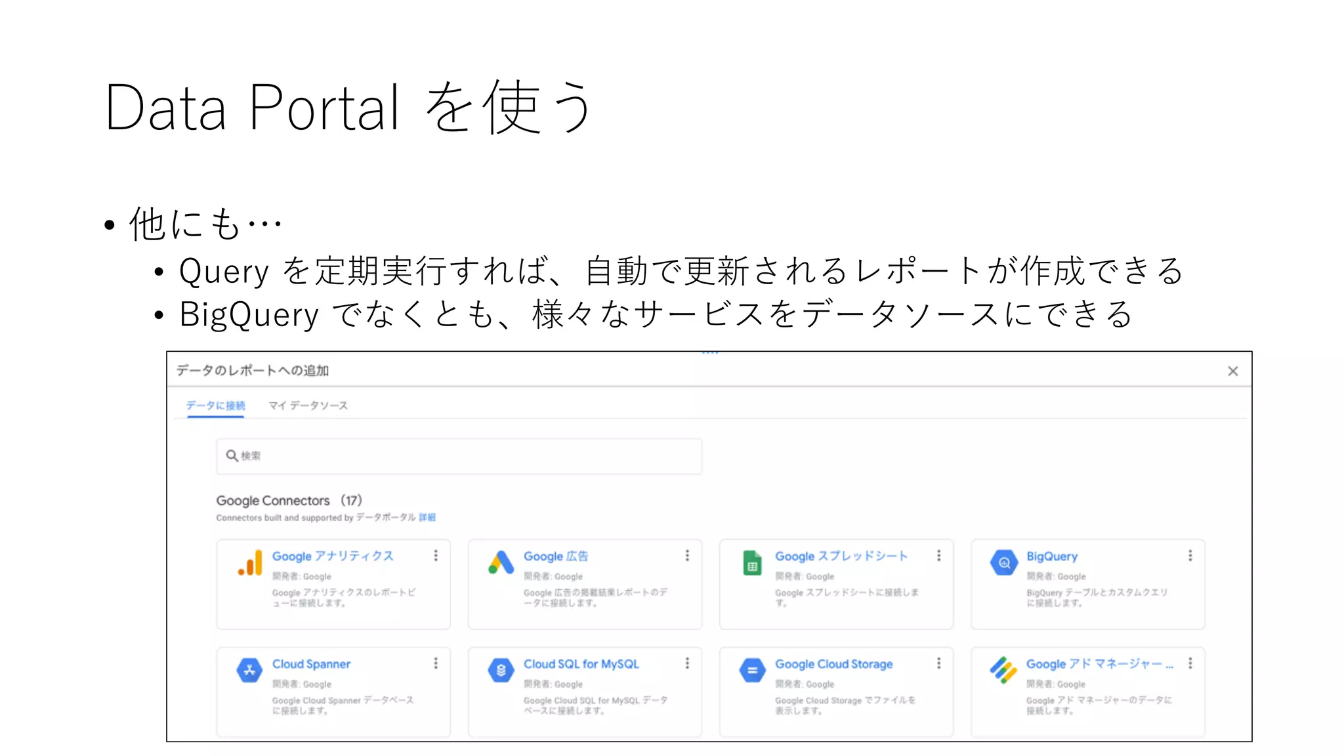Select the Google アナリティクス connector title

pos(333,556)
